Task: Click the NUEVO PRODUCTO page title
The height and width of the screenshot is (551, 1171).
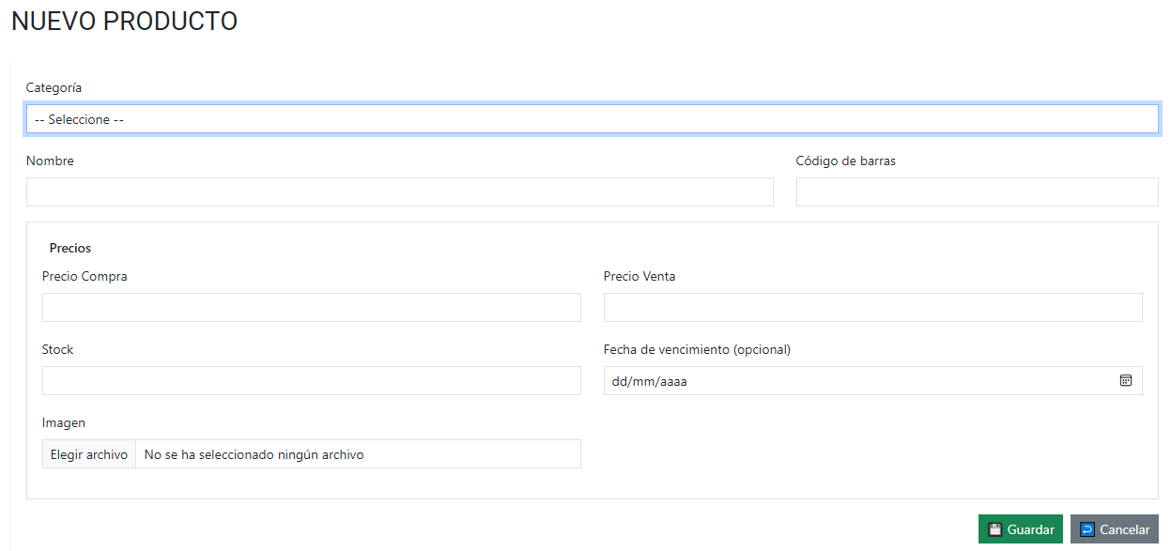Action: coord(123,21)
